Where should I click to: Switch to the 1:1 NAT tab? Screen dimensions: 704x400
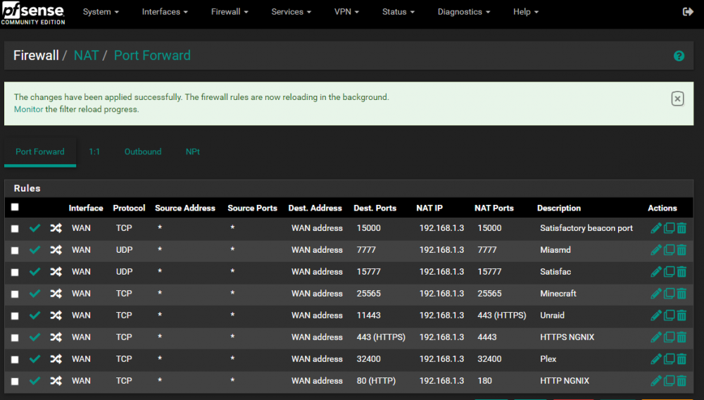click(x=94, y=151)
